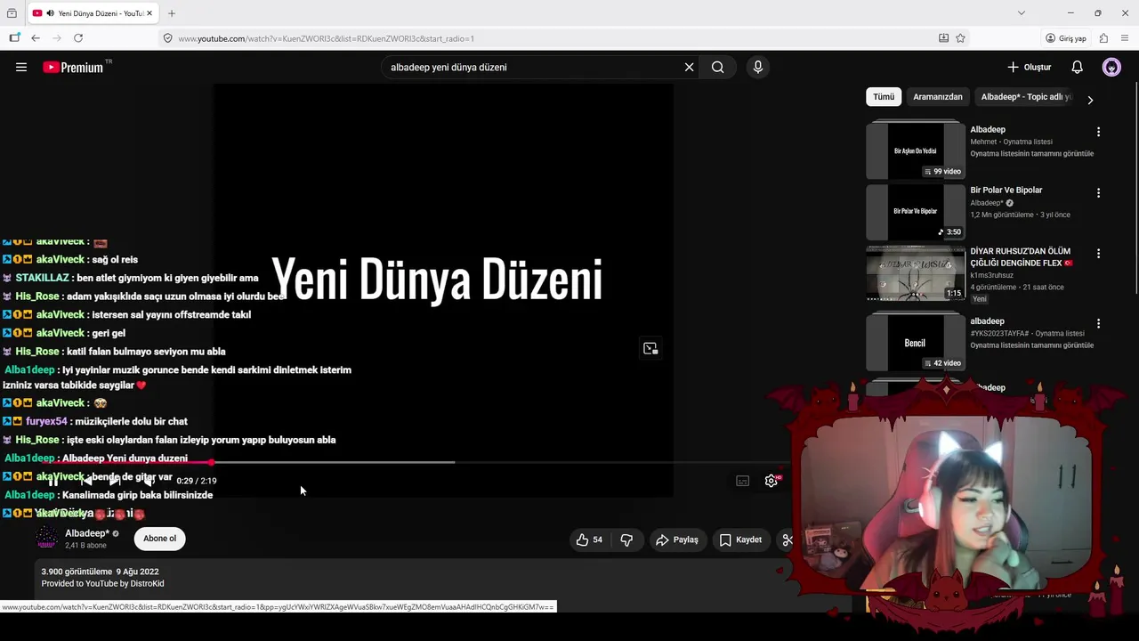Open 'DİYAR RUHSUZ'DAN ÖLÜM ÇIĞLIĞI' video title
This screenshot has width=1139, height=641.
(x=1022, y=257)
